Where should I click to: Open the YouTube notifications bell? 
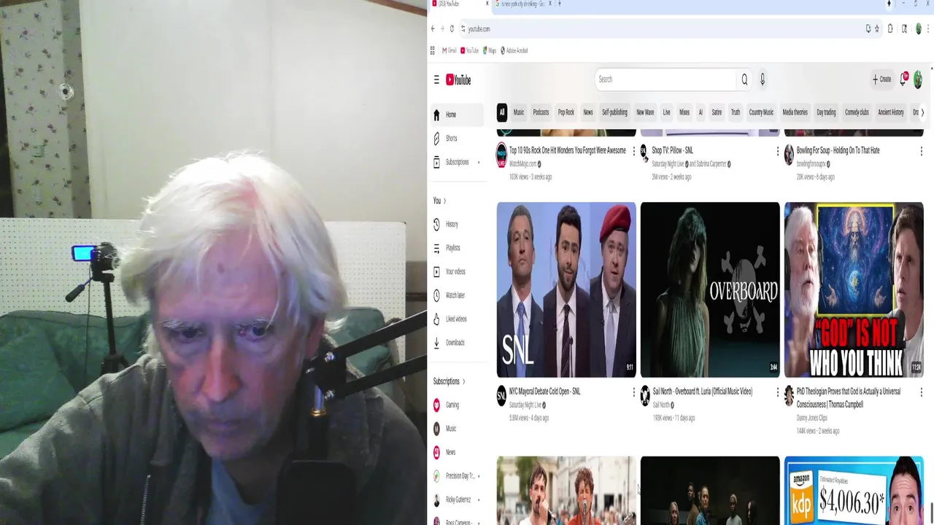click(x=903, y=79)
